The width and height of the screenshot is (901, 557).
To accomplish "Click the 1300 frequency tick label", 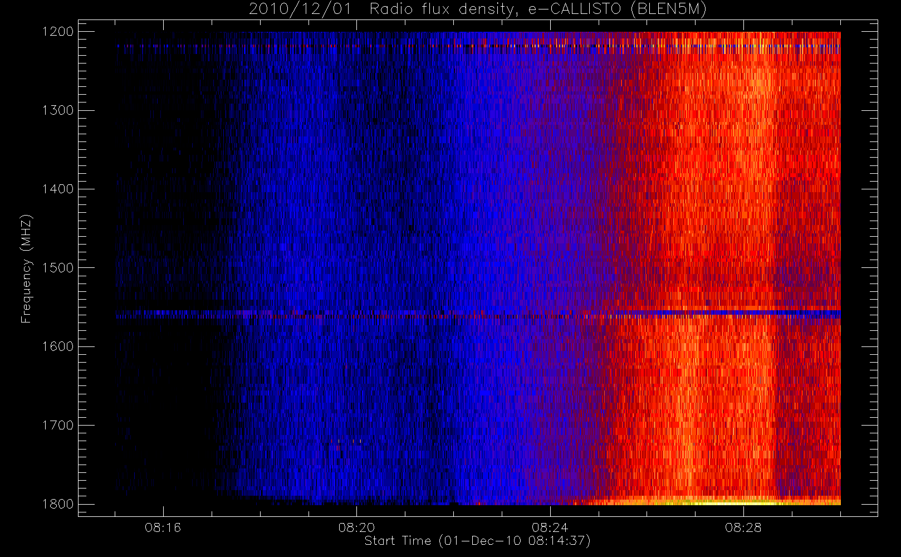I will pos(58,110).
